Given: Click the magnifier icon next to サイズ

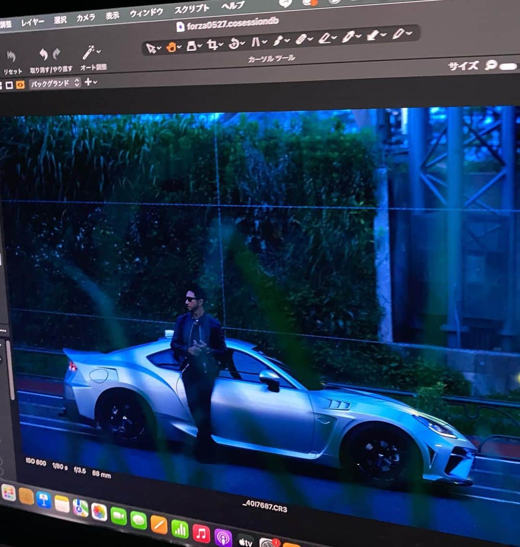Looking at the screenshot, I should (x=490, y=65).
